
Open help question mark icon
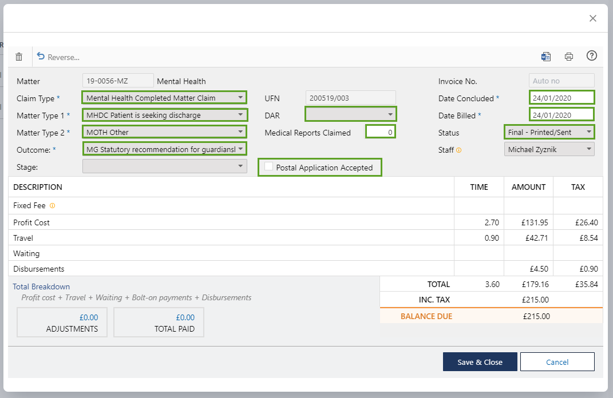point(592,55)
